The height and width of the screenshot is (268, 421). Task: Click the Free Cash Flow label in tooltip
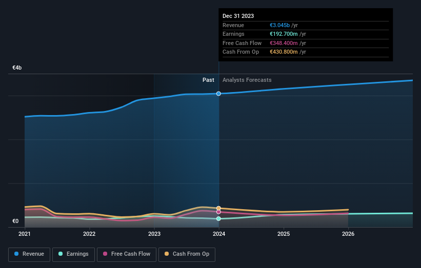point(242,43)
